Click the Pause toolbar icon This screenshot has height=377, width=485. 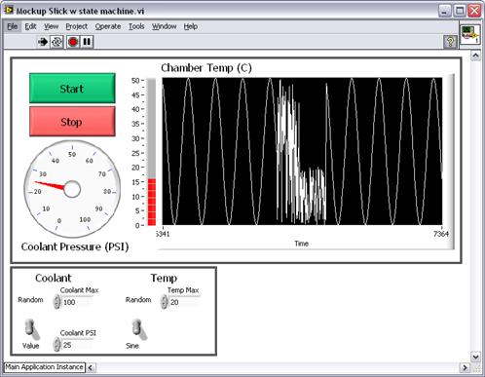point(87,42)
